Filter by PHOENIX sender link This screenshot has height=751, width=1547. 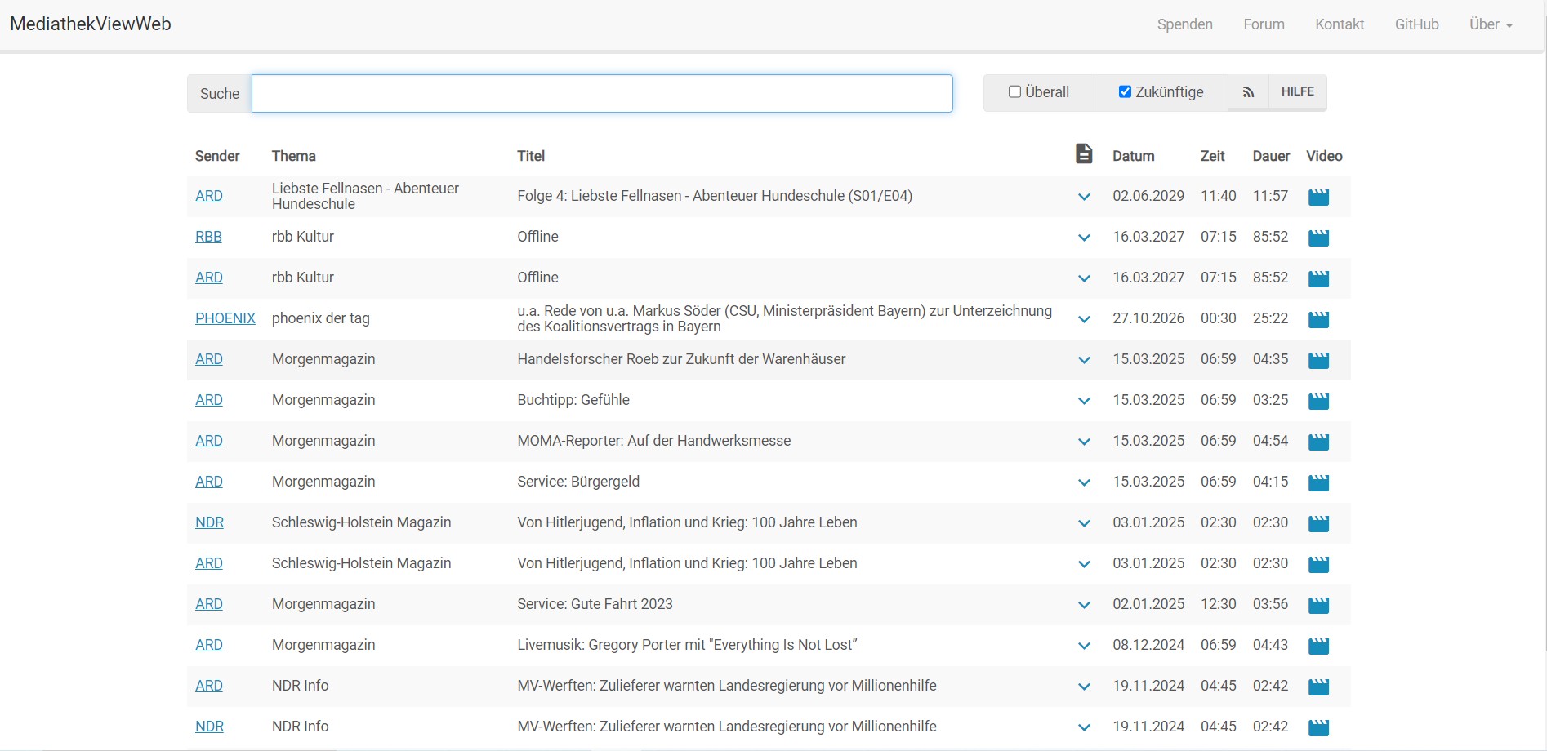[x=225, y=318]
